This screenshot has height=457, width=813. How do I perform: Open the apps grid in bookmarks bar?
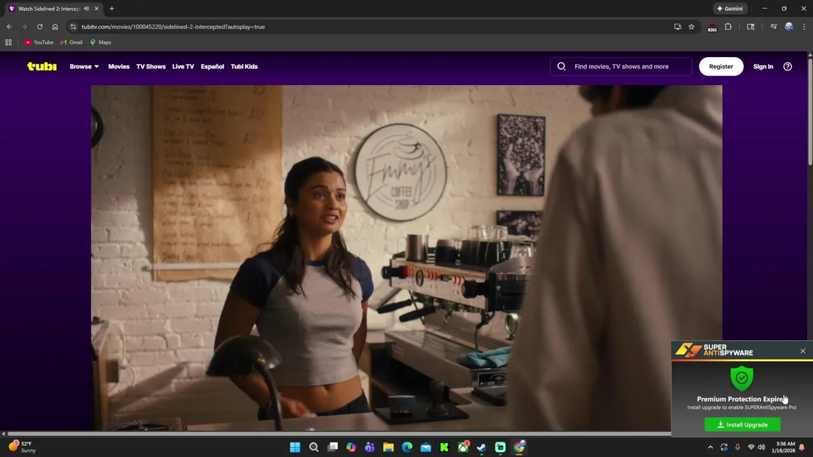8,42
